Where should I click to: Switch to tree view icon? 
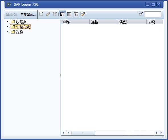coord(76,14)
